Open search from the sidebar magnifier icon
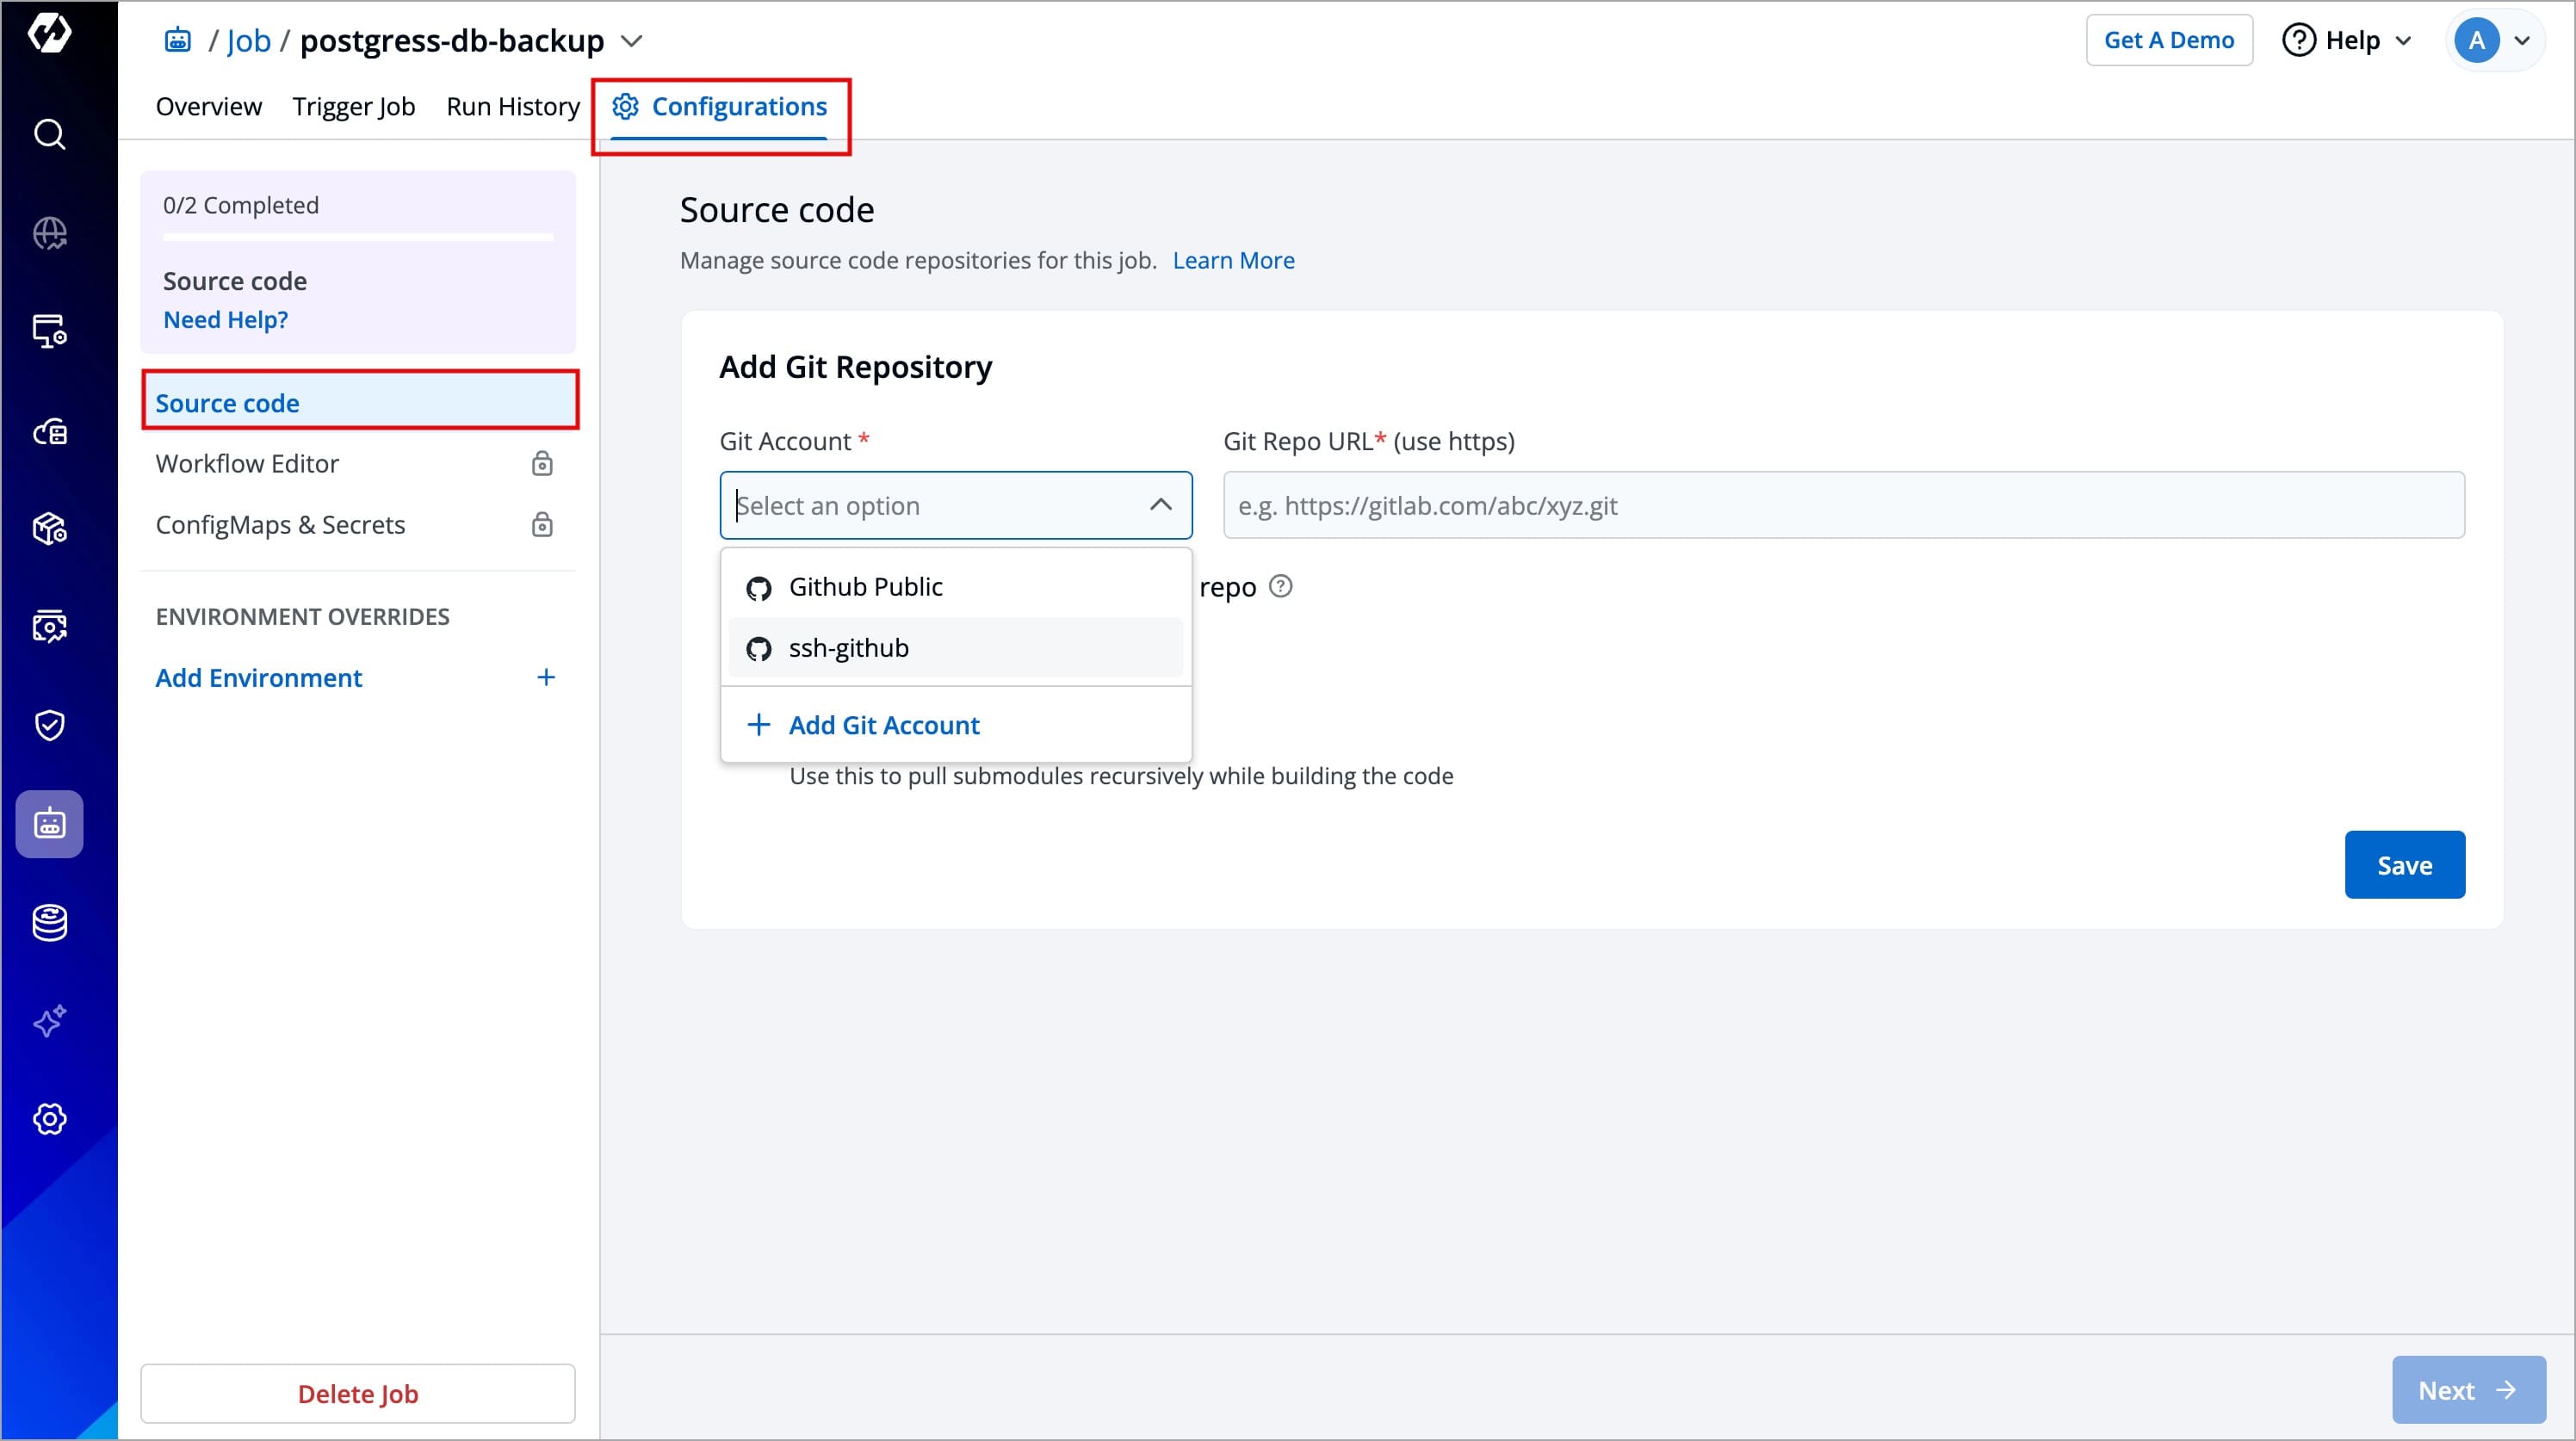This screenshot has width=2576, height=1441. click(x=49, y=134)
